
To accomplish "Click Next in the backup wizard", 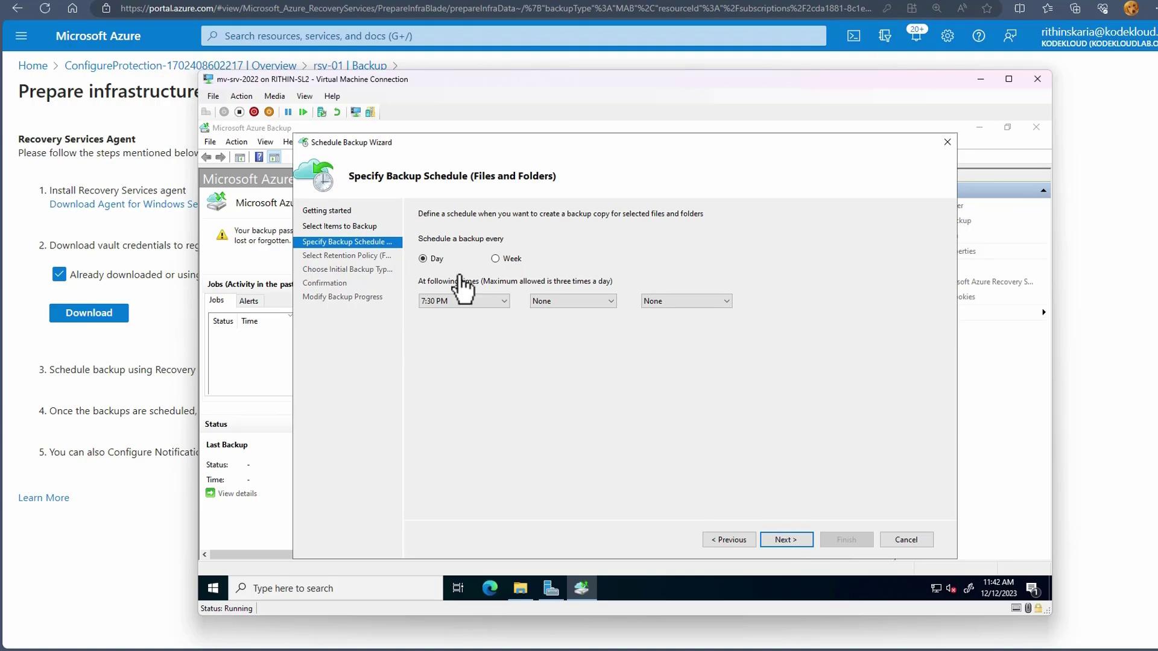I will pos(786,540).
